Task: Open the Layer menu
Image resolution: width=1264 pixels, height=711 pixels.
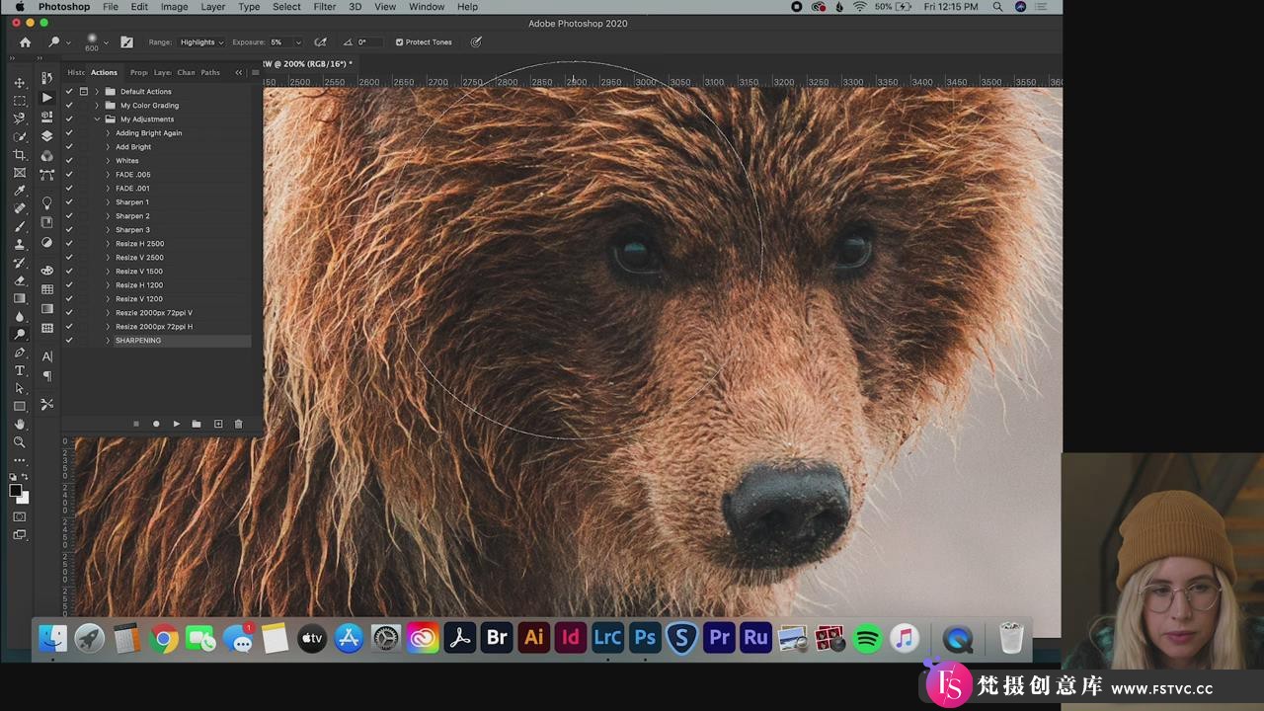Action: coord(213,7)
